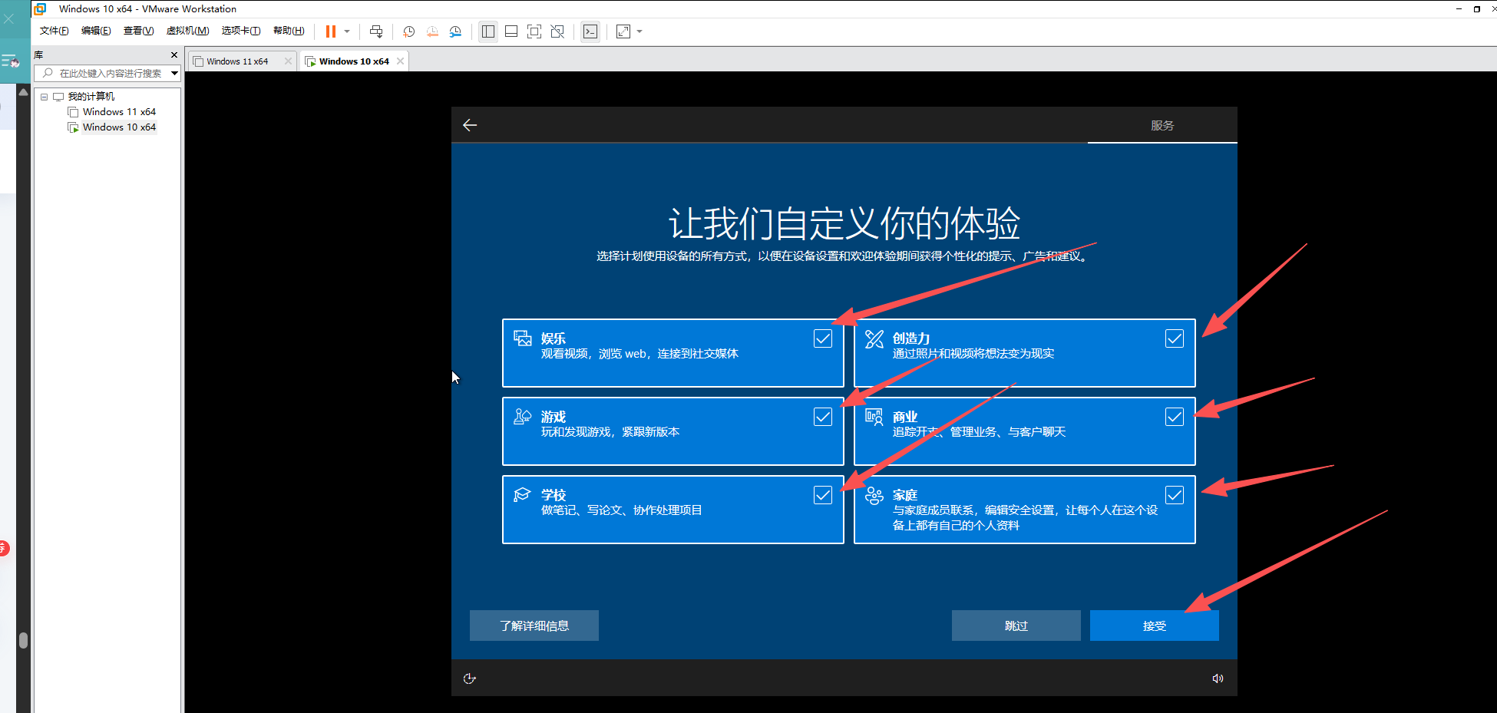This screenshot has width=1497, height=713.
Task: Open the 帮助(H) menu
Action: (x=289, y=31)
